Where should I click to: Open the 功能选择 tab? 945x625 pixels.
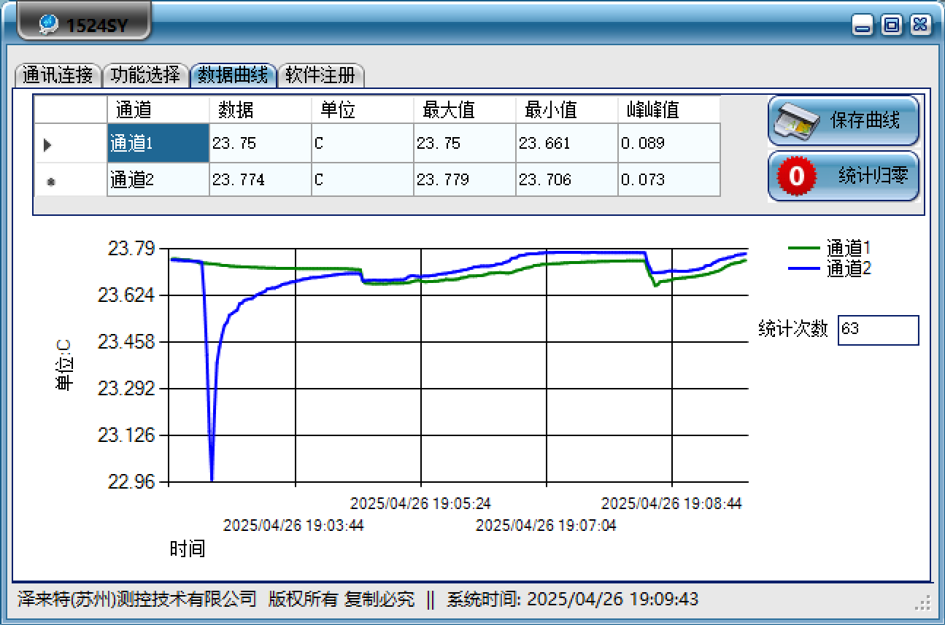(145, 74)
